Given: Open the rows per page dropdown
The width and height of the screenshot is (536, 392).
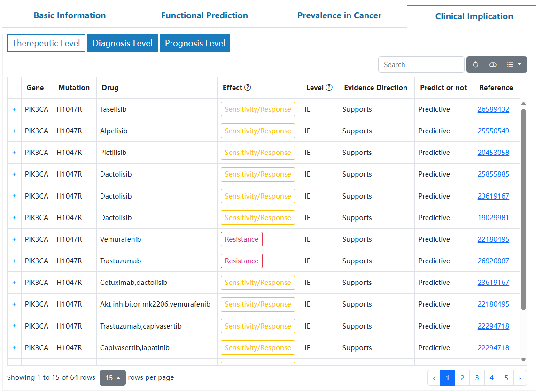Looking at the screenshot, I should point(113,378).
